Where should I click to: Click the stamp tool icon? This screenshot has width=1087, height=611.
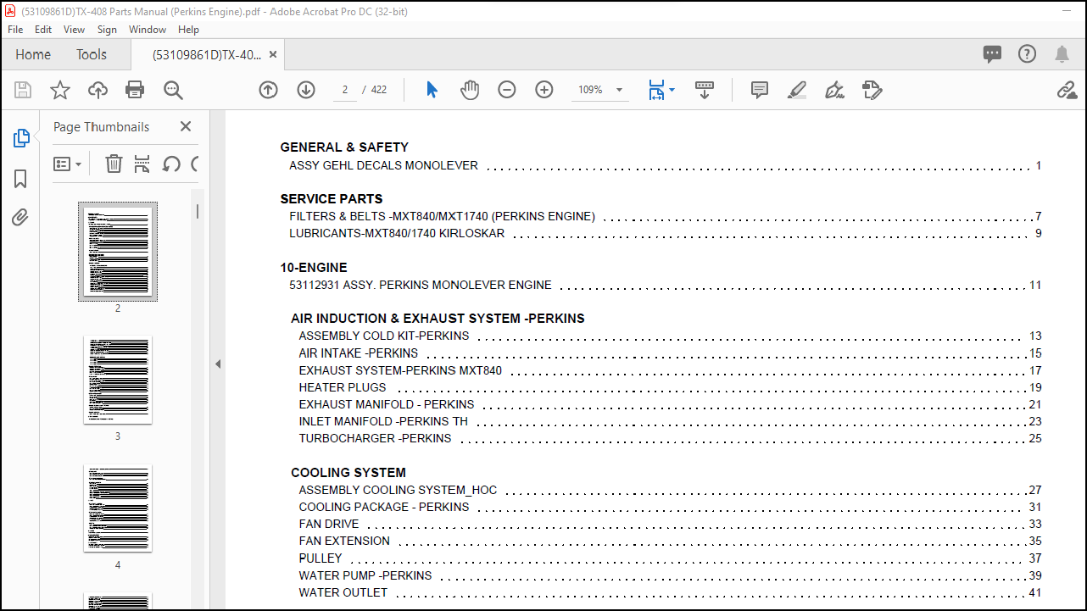[x=872, y=90]
